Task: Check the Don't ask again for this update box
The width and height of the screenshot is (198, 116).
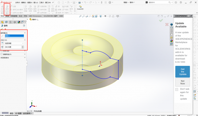Action: pos(177,89)
